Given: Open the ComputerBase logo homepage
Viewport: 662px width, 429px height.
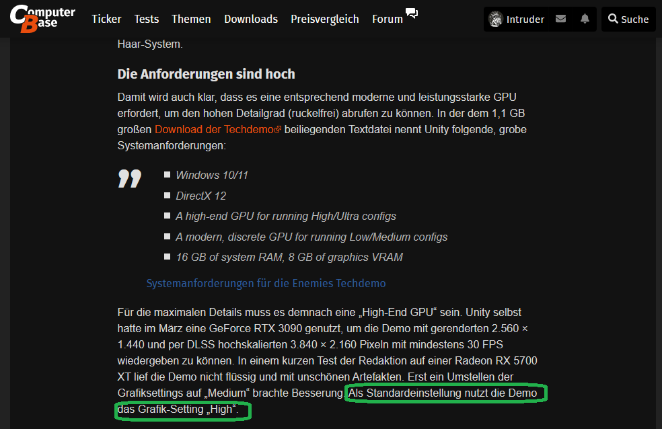Looking at the screenshot, I should click(42, 19).
